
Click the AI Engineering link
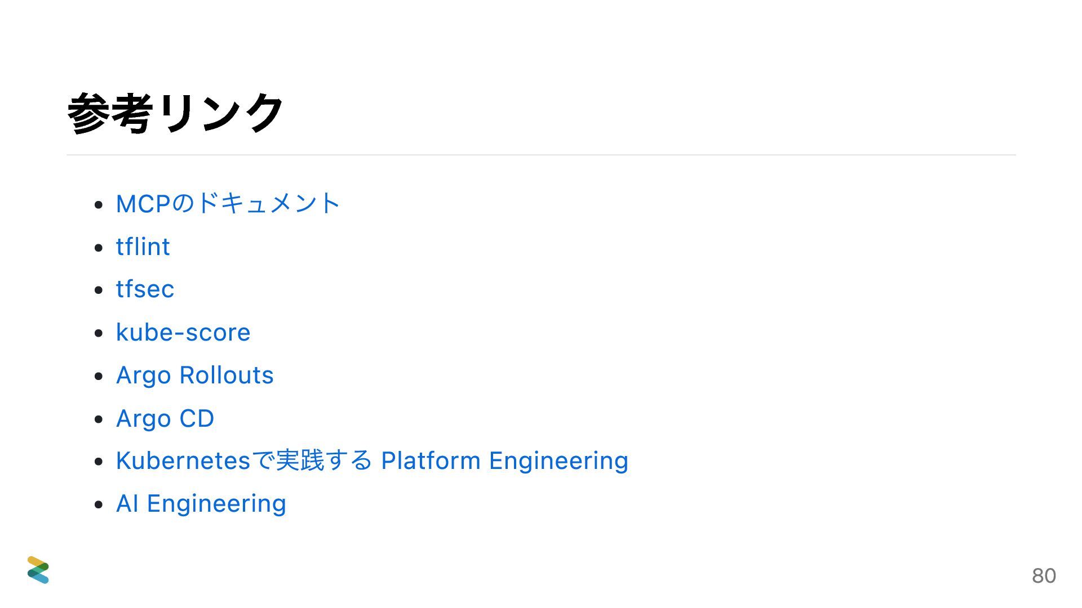click(201, 503)
